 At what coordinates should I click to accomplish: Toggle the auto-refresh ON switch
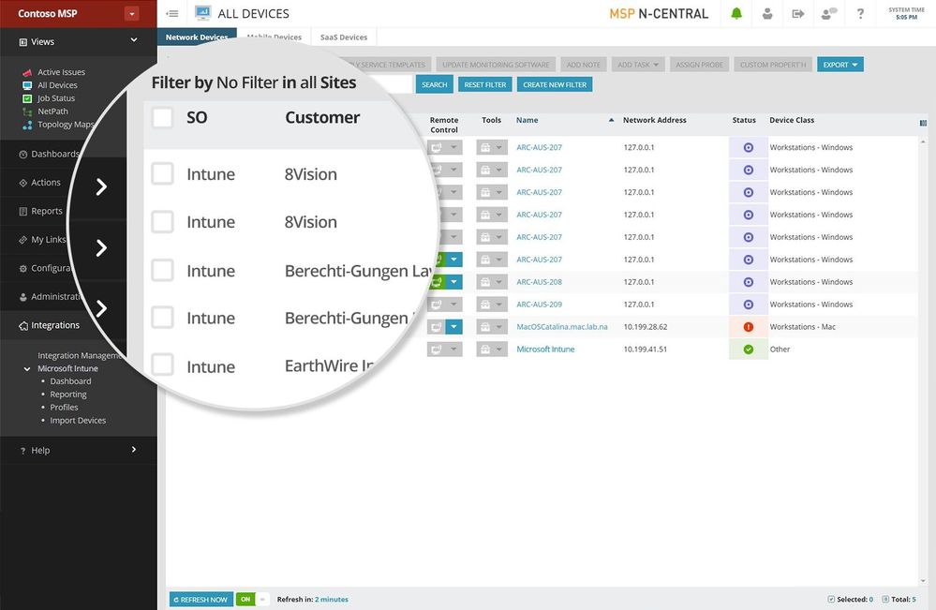pyautogui.click(x=253, y=600)
